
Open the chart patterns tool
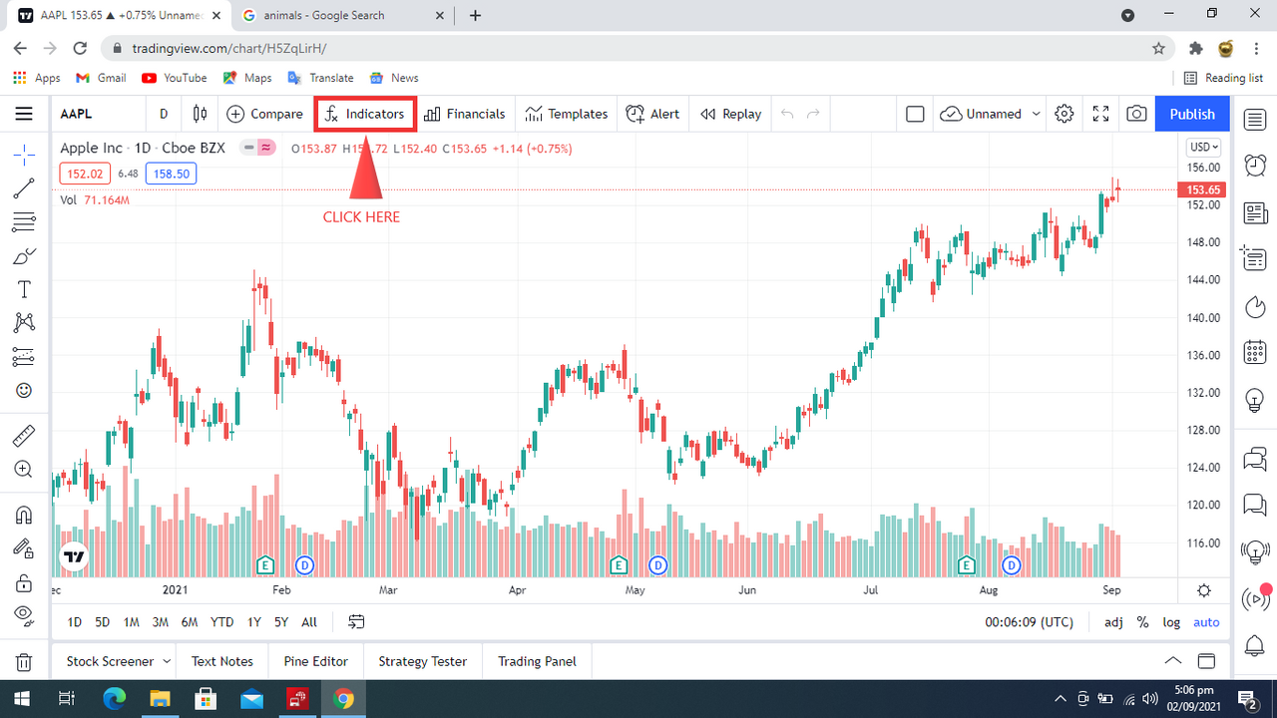pos(24,322)
